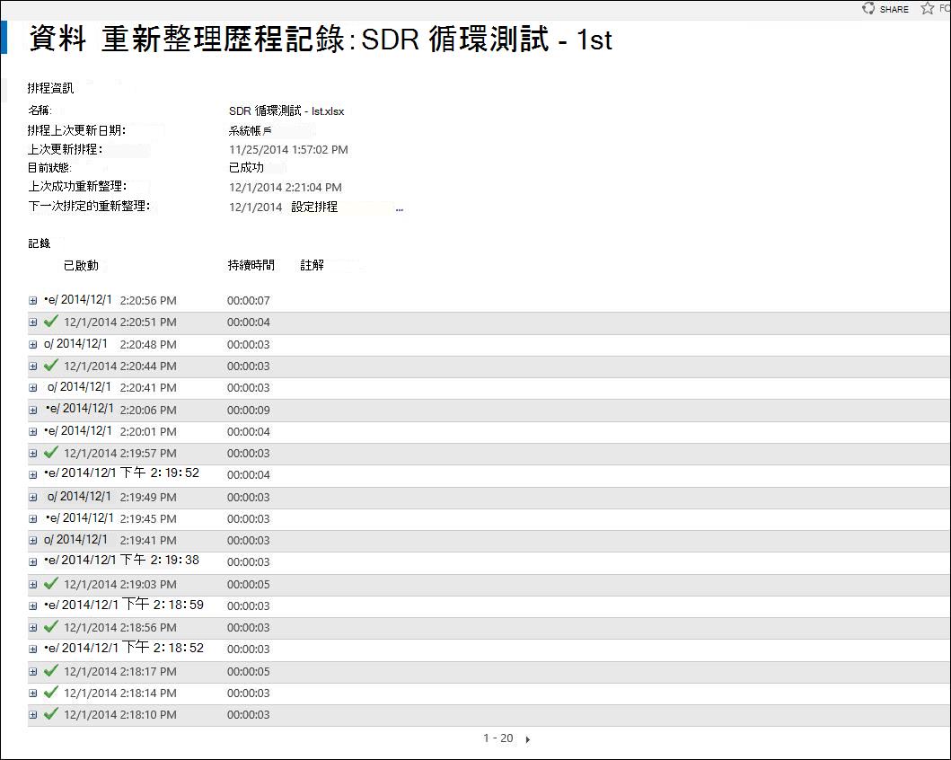The height and width of the screenshot is (760, 951).
Task: Select the 00:00:07 duration value
Action: click(x=249, y=301)
